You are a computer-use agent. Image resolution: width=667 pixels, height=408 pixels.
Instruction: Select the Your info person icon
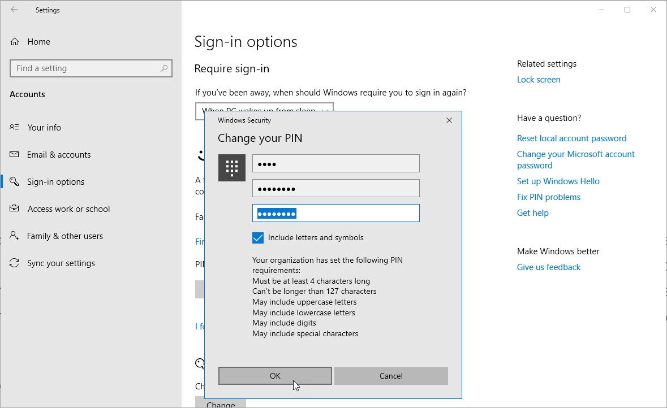(15, 127)
